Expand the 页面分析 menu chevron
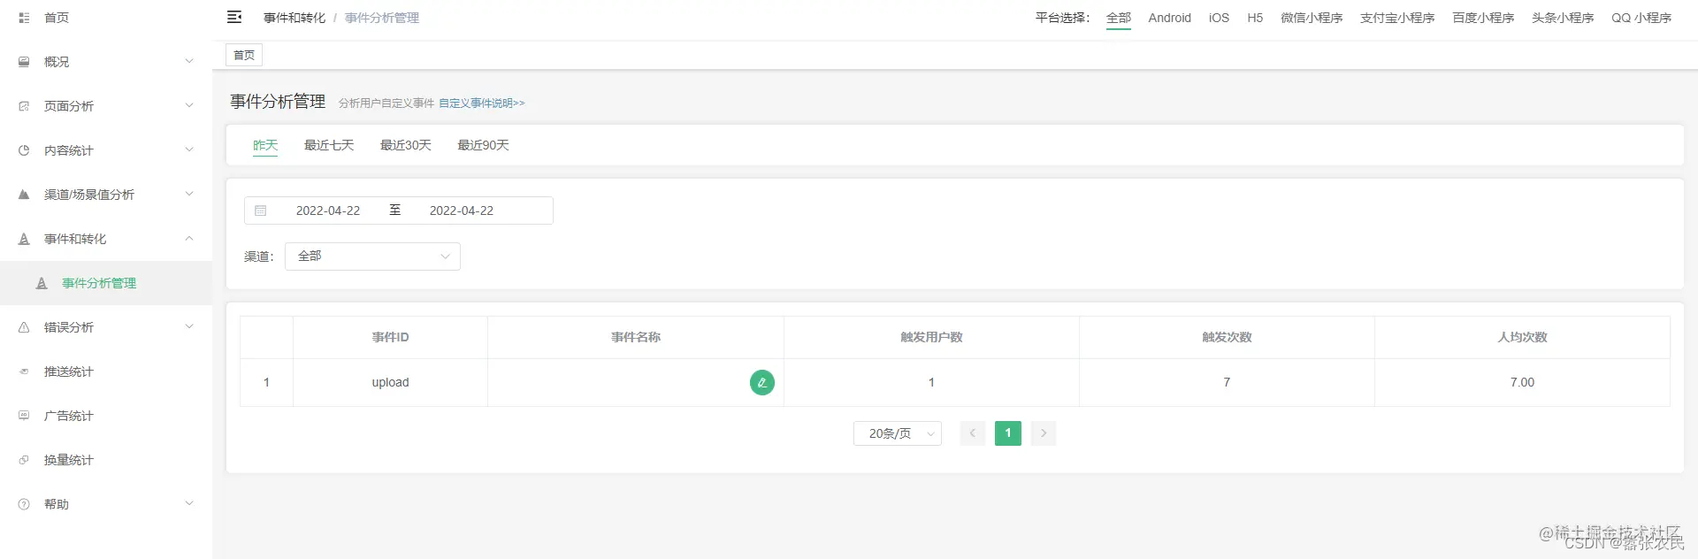Screen dimensions: 1698x559 coord(189,106)
